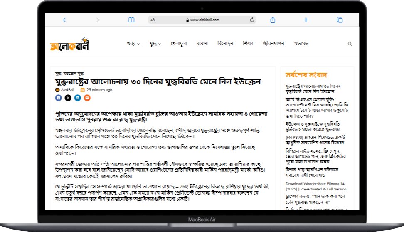
Task: Open the জীবনযাপন menu item
Action: (x=273, y=44)
